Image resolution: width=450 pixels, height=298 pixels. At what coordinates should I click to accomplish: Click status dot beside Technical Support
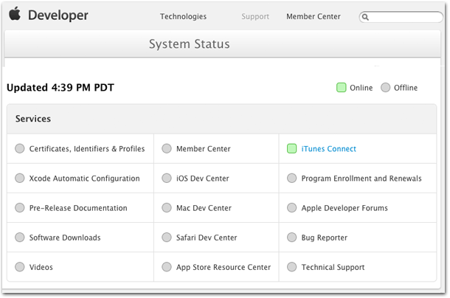click(291, 267)
